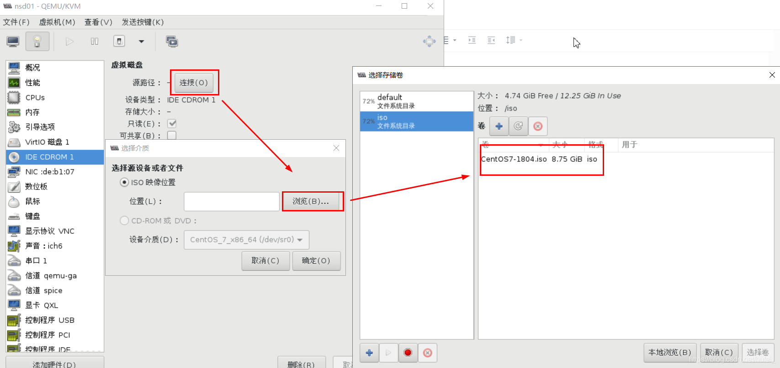Viewport: 780px width, 368px height.
Task: Select CPUs in hardware list
Action: pos(55,97)
